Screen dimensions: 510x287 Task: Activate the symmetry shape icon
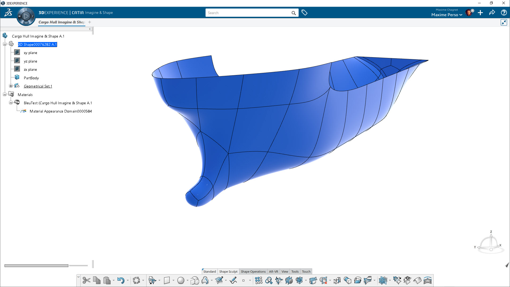205,280
